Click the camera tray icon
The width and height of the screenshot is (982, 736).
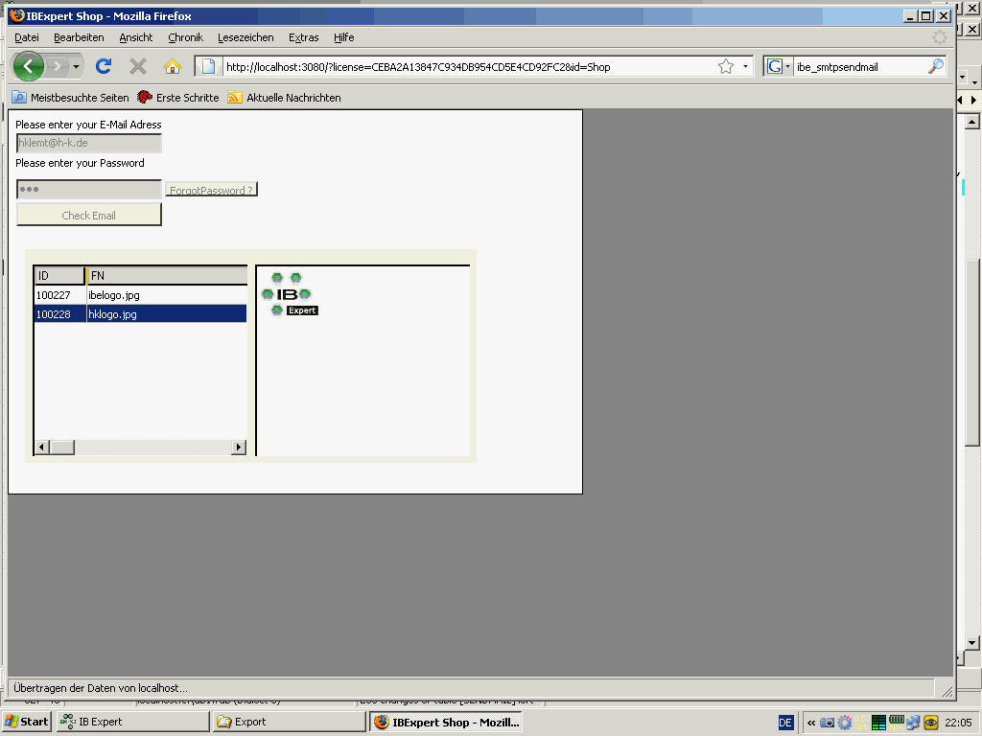[828, 723]
